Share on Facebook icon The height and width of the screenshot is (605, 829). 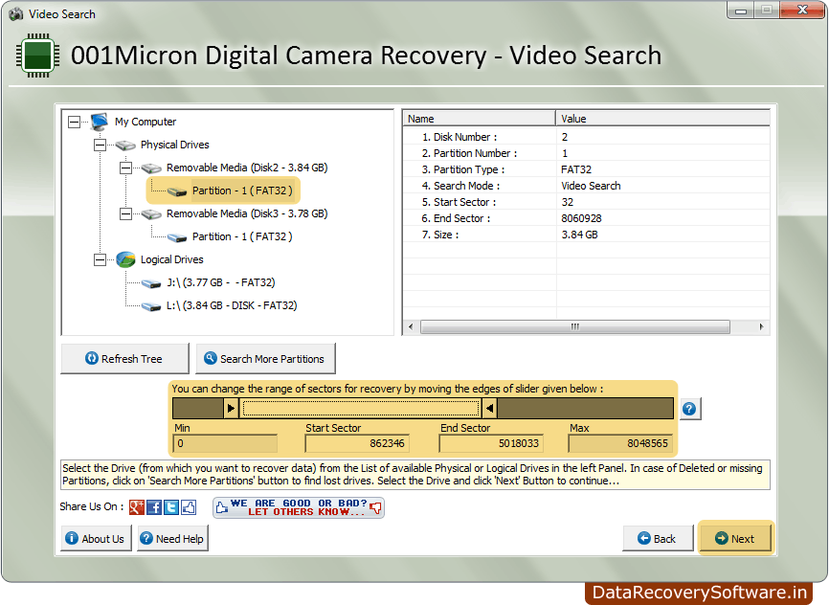tap(154, 507)
